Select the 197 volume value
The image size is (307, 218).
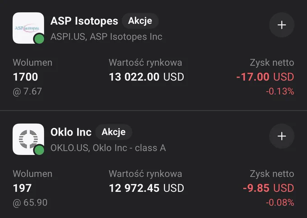[22, 188]
